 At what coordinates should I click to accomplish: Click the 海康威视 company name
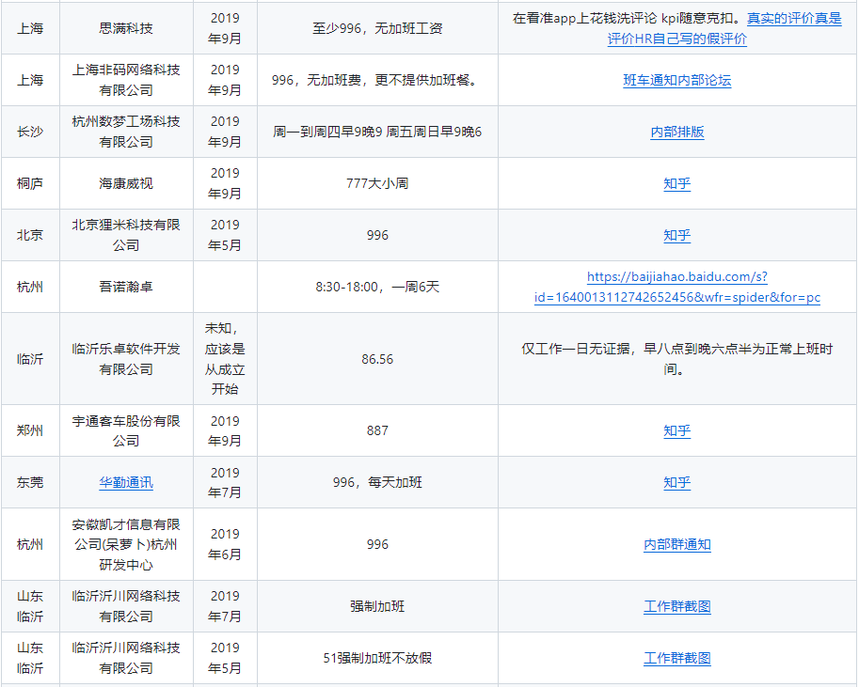click(x=126, y=183)
